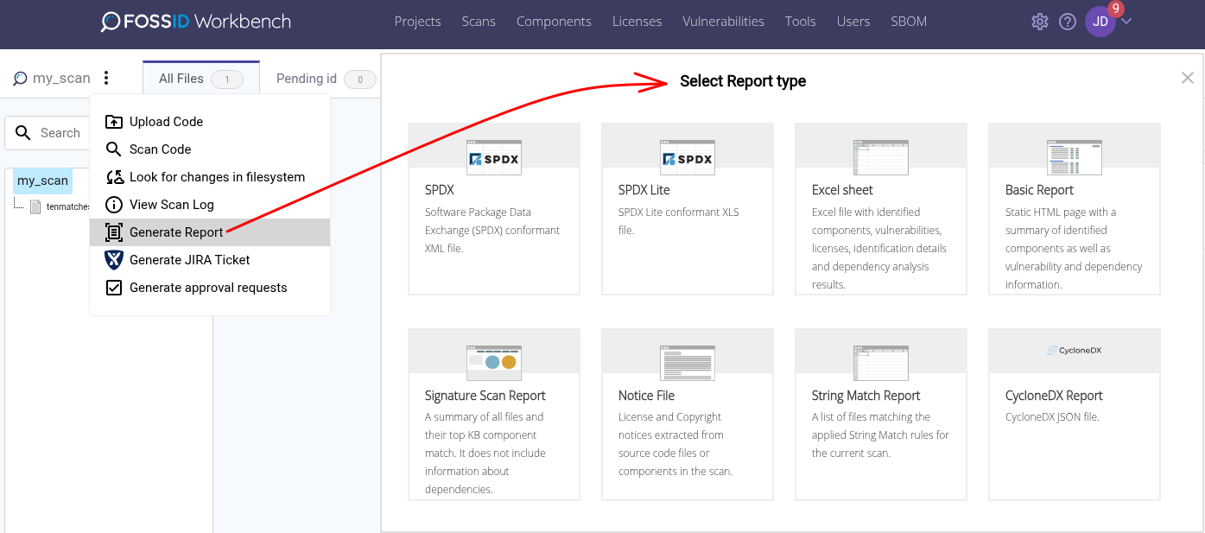Choose Generate JIRA Ticket
This screenshot has width=1205, height=533.
(210, 260)
